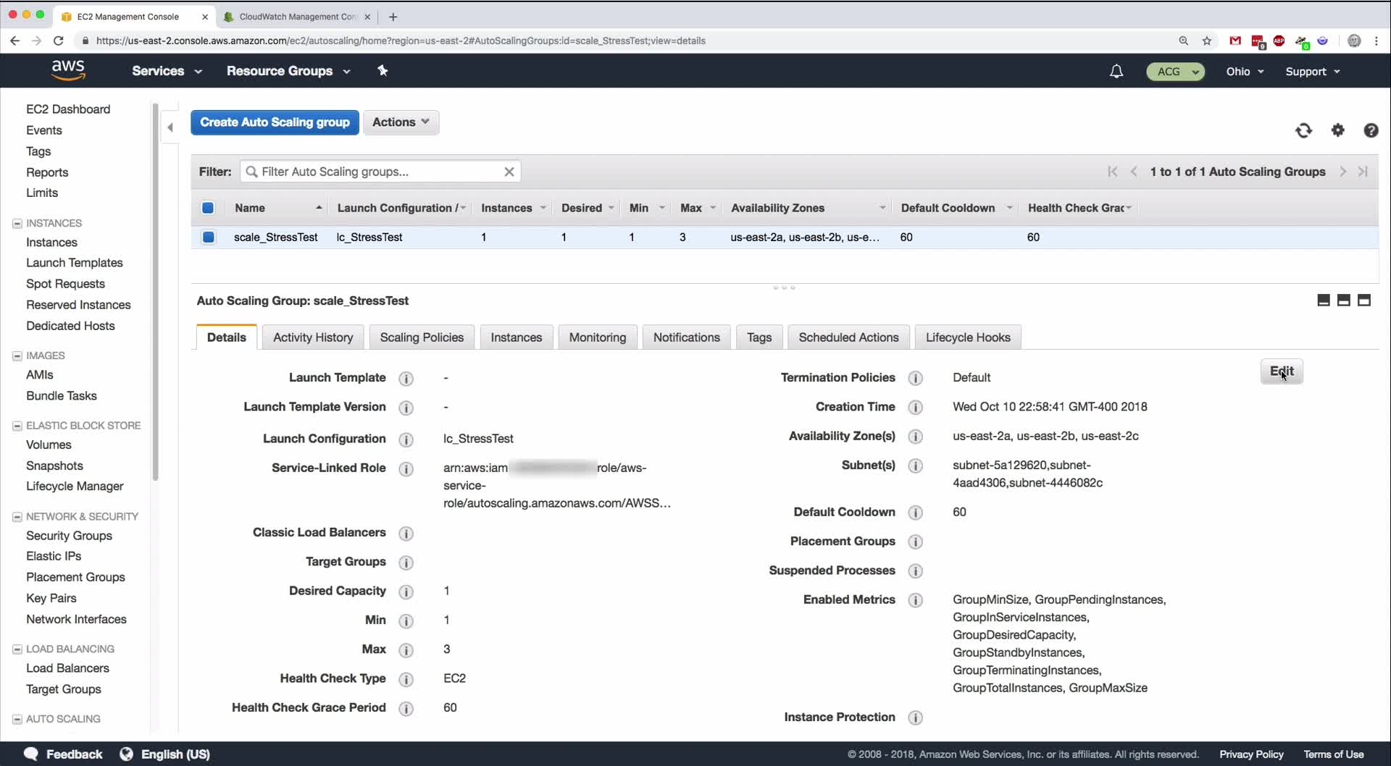This screenshot has height=766, width=1391.
Task: Reload the browser page
Action: 59,41
